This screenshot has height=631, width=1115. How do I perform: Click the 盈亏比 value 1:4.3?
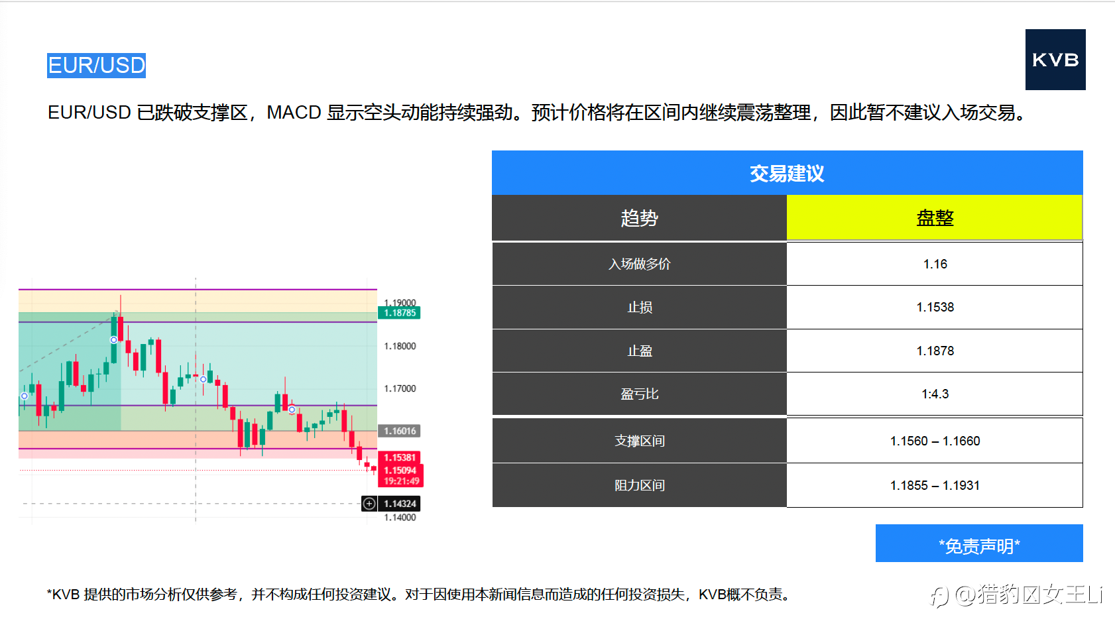click(x=935, y=394)
